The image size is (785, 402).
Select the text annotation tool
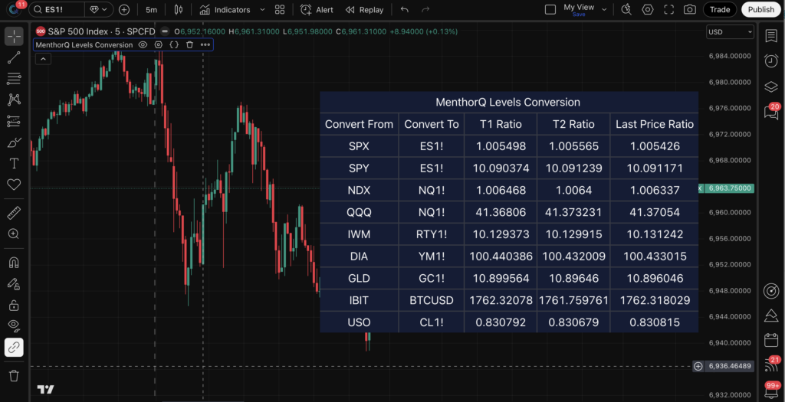click(x=14, y=164)
